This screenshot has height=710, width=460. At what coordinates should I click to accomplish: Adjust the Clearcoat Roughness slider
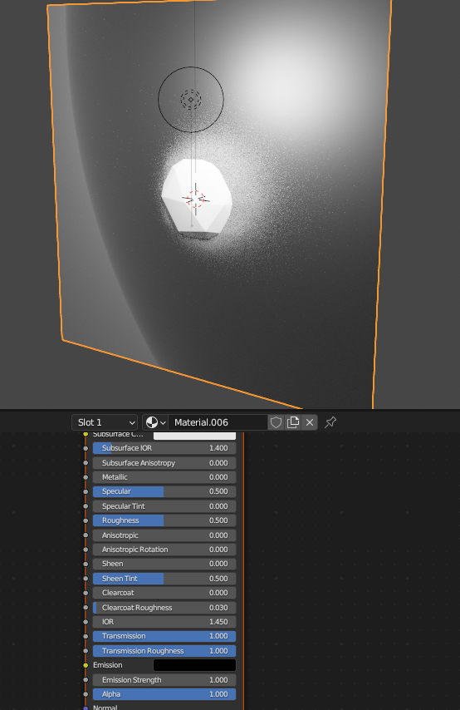[164, 608]
